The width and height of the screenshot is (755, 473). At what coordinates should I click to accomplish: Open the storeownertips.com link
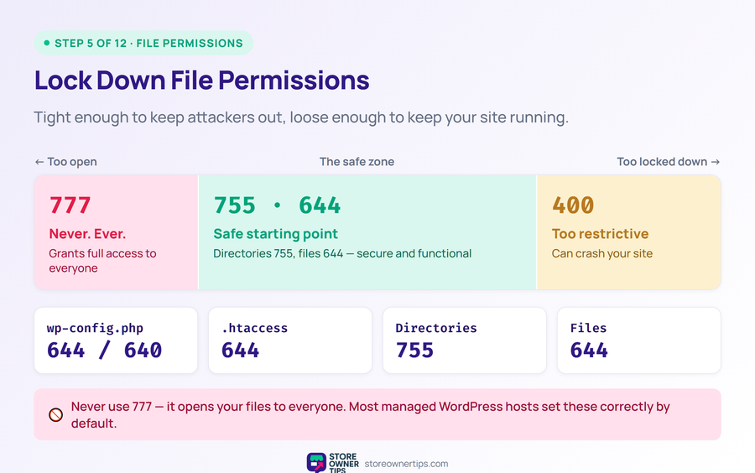click(x=406, y=464)
